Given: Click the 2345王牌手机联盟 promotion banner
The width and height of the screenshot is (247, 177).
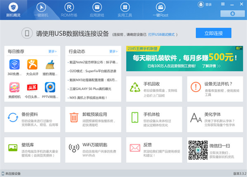Looking at the screenshot, I should 185,58.
